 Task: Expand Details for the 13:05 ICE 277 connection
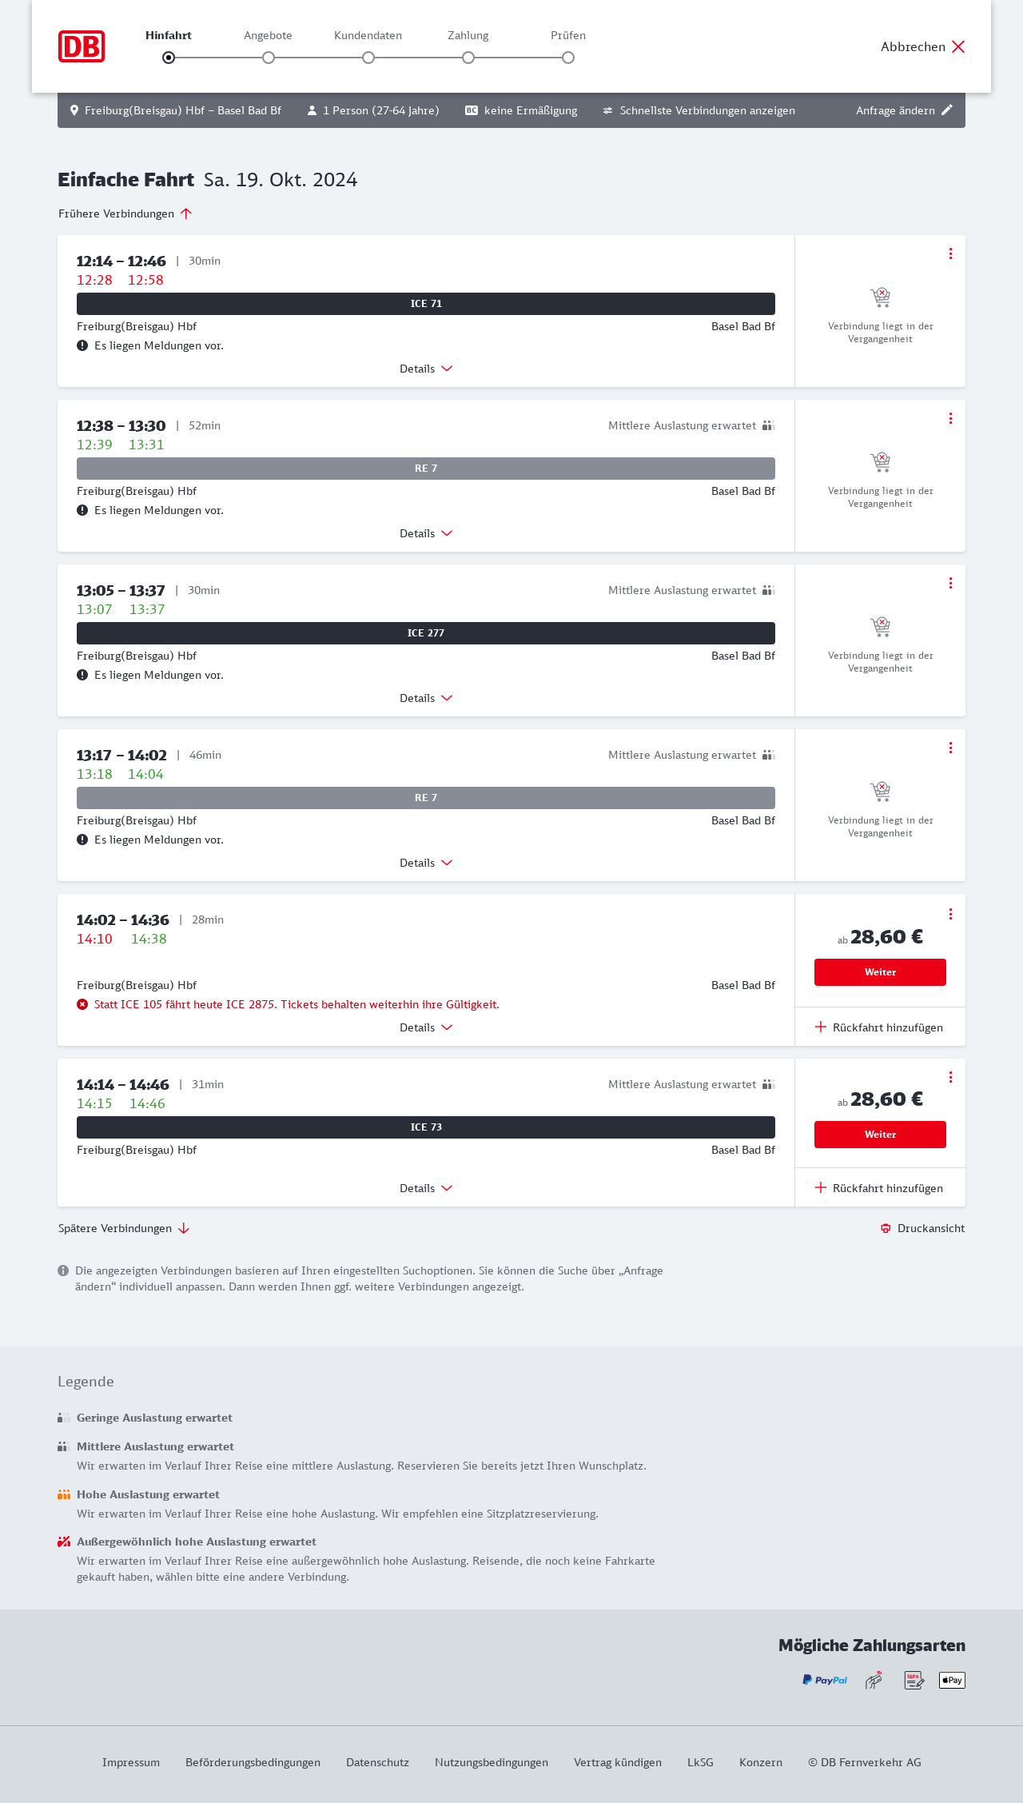click(x=426, y=698)
